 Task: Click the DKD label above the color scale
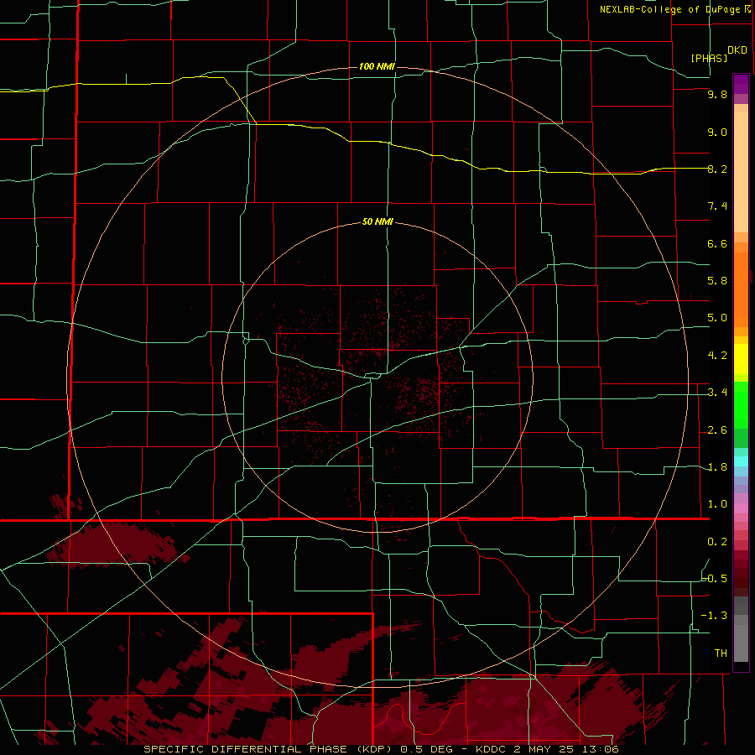[x=737, y=50]
